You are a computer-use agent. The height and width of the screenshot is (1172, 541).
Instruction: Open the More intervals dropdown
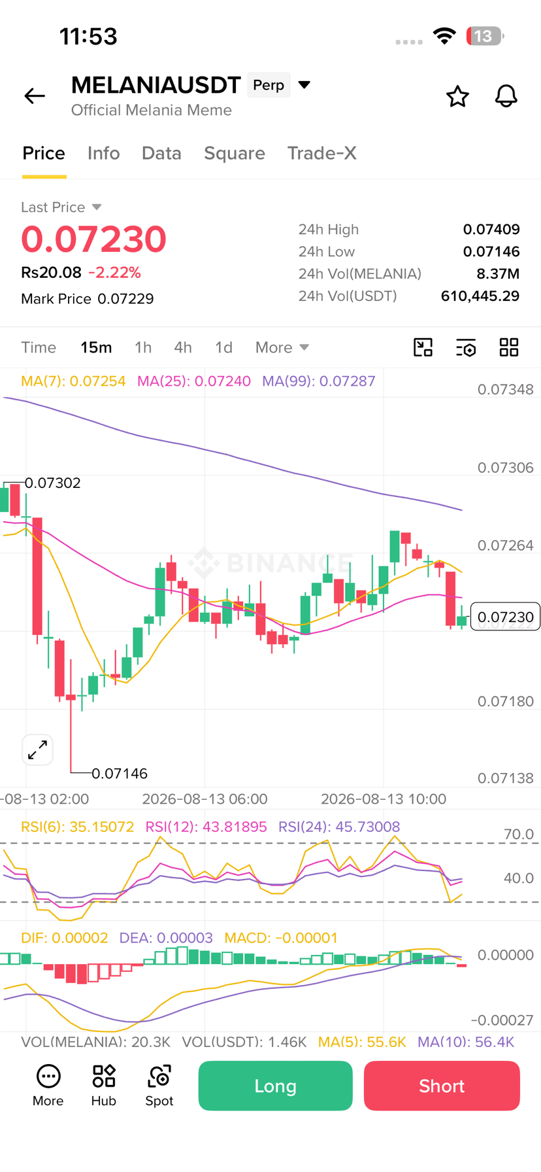click(282, 347)
